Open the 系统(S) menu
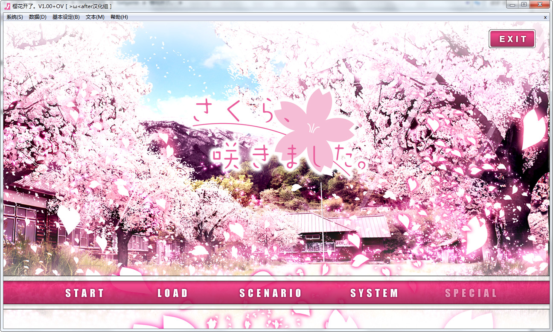Image resolution: width=553 pixels, height=332 pixels. (15, 17)
